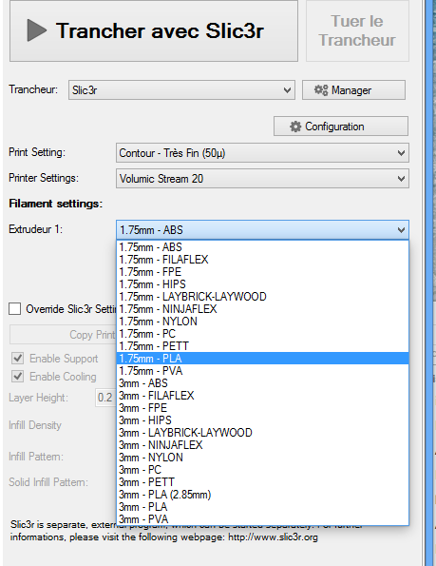Screen dimensions: 436x566
Task: Select 3mm - LAYBRICK-LAYWOOD option
Action: pos(262,433)
